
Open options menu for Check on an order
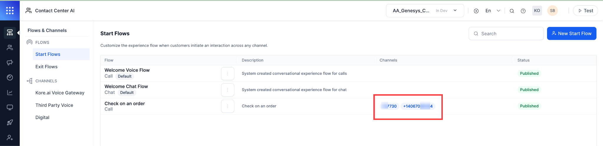coord(227,106)
